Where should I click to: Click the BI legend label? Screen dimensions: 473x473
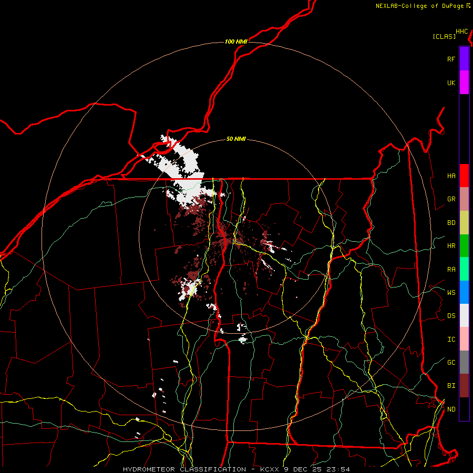click(451, 386)
